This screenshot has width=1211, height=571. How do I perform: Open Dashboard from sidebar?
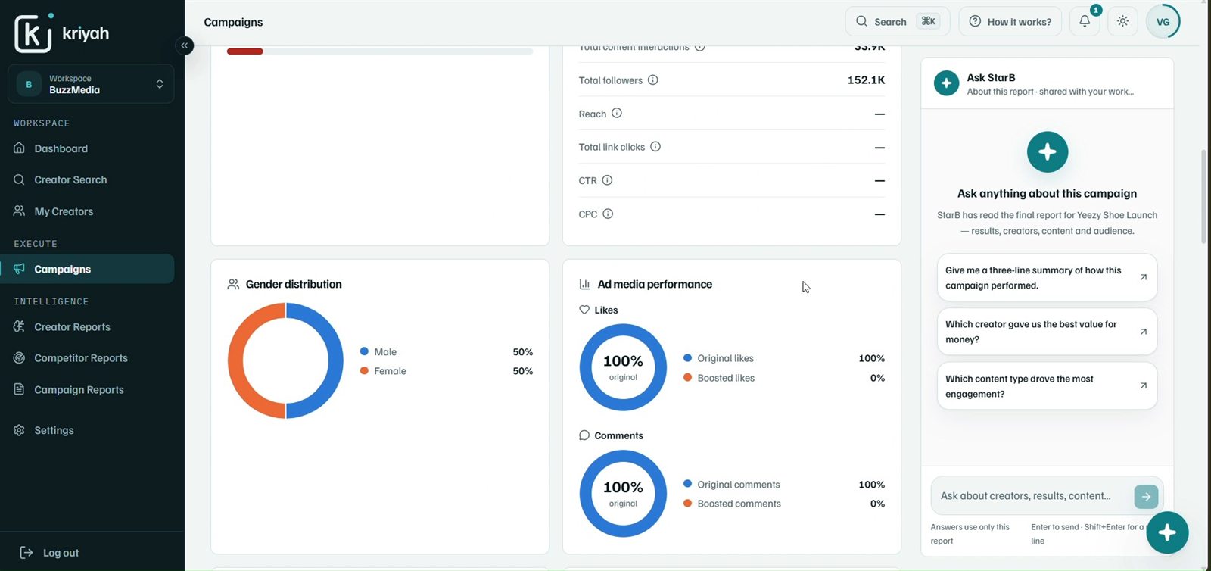[x=61, y=148]
